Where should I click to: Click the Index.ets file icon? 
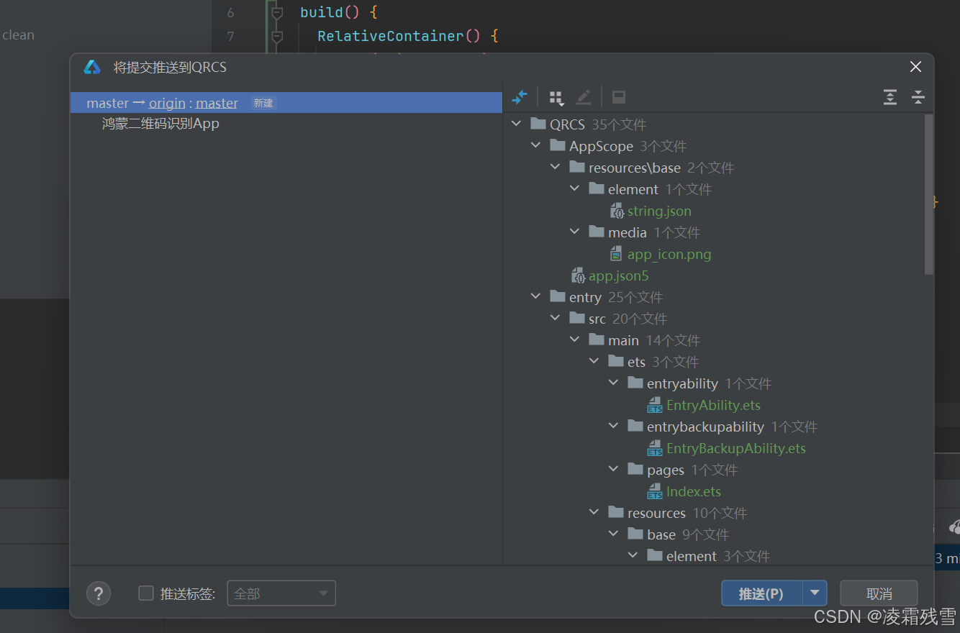click(x=655, y=491)
